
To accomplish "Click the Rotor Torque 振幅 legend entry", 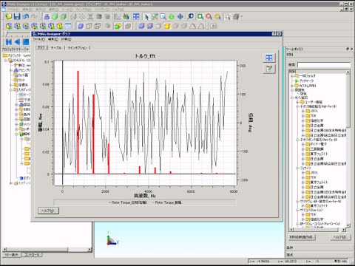I will [x=166, y=202].
